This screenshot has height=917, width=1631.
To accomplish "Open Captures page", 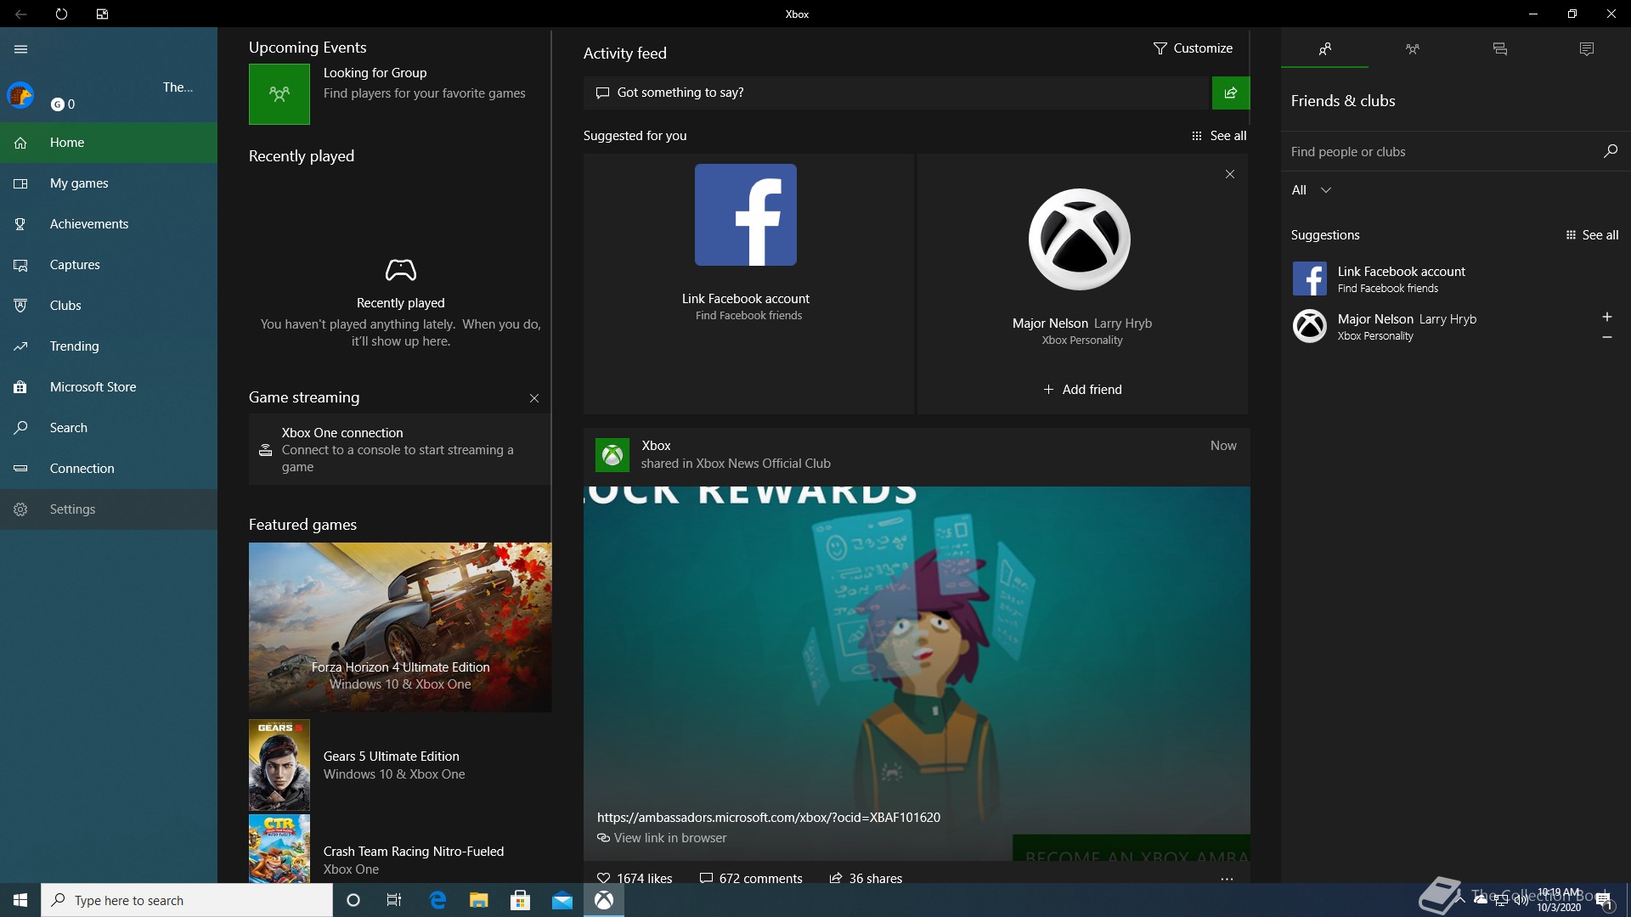I will (x=109, y=265).
